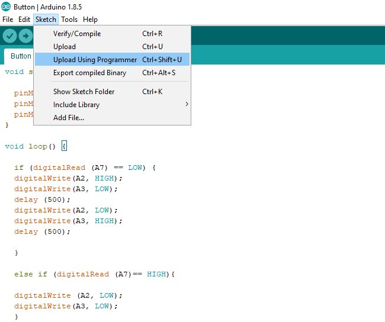Click the else if (digitalRead (A7)== HIGH) line

tap(95, 274)
